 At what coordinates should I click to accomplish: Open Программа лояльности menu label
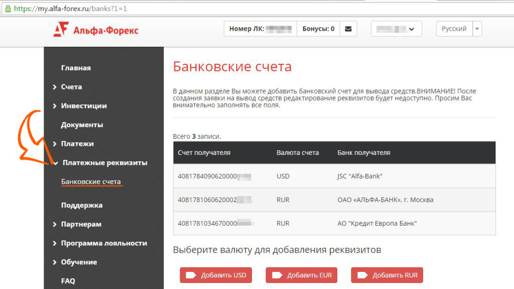click(104, 243)
